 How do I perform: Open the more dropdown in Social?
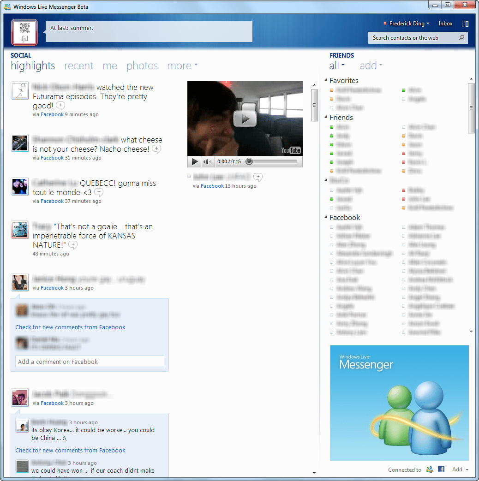182,65
